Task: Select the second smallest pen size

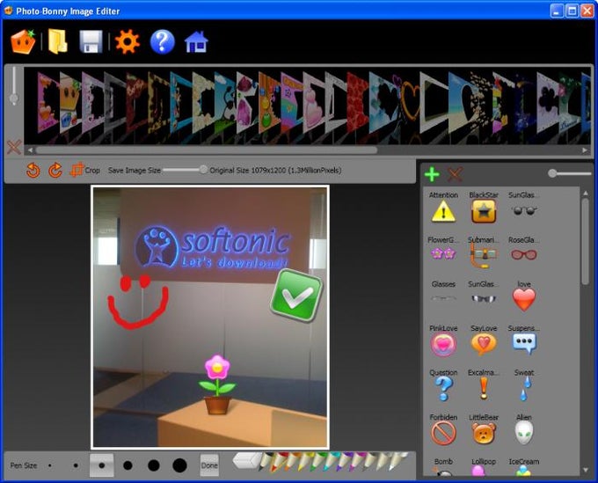Action: click(x=76, y=465)
